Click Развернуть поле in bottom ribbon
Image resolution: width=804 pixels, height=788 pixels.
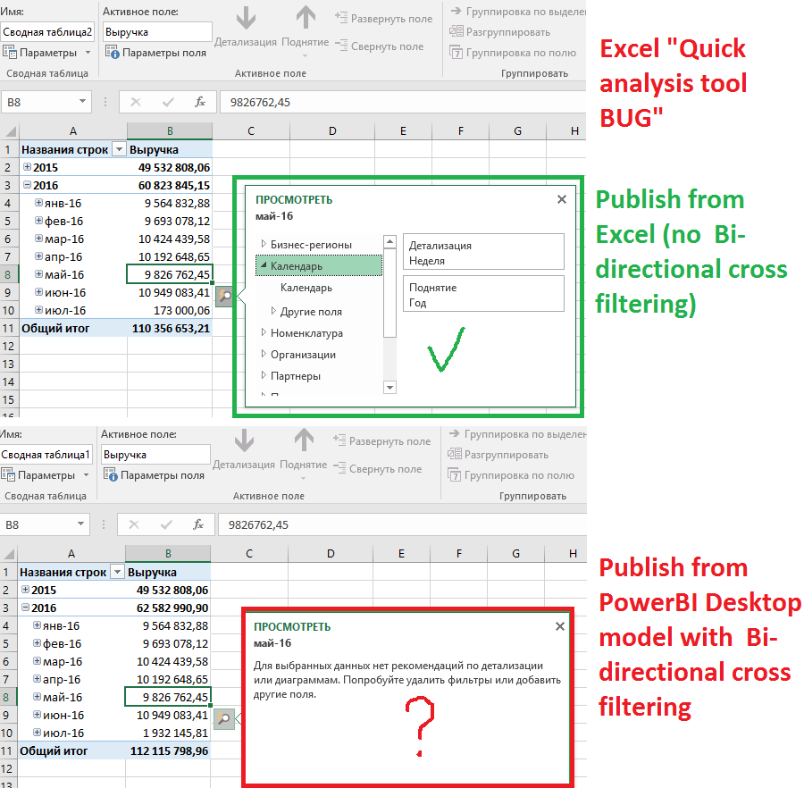pyautogui.click(x=382, y=441)
